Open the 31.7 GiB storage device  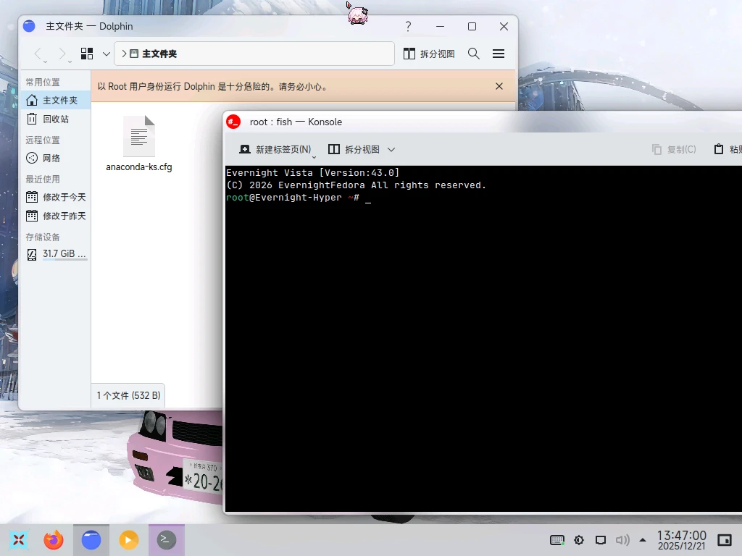(56, 254)
